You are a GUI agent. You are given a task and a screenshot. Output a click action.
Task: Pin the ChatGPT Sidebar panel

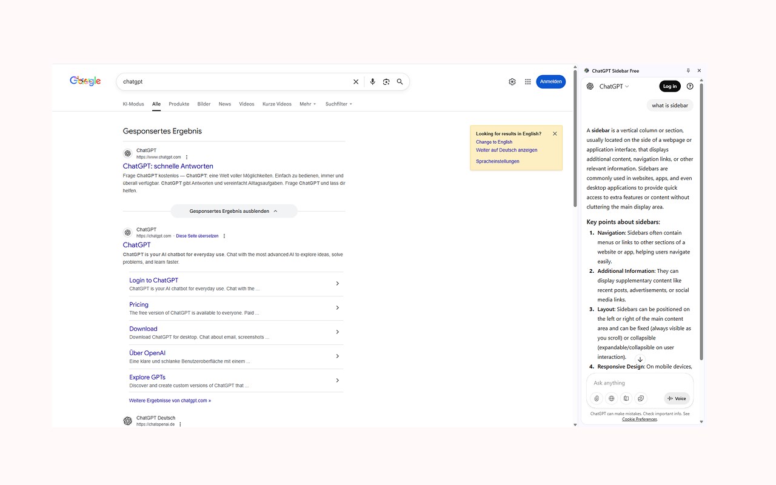tap(688, 71)
